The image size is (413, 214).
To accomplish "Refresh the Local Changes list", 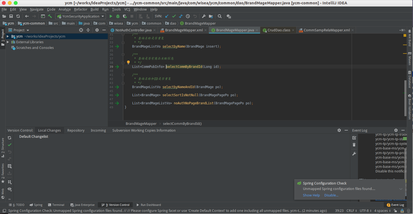I will pyautogui.click(x=9, y=138).
